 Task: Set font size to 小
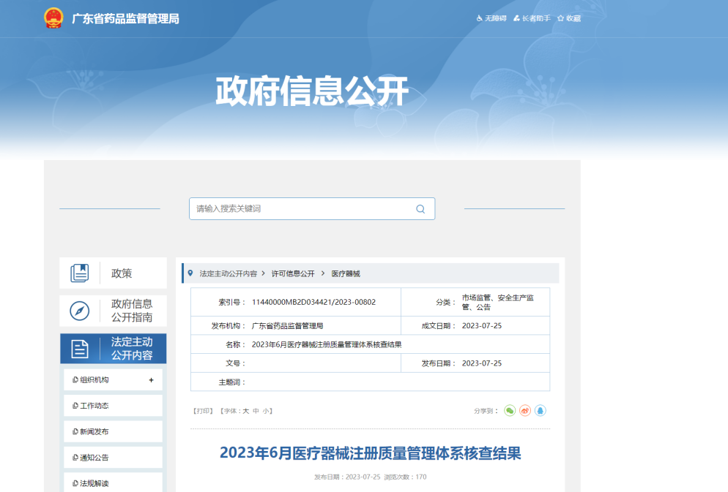[x=266, y=411]
